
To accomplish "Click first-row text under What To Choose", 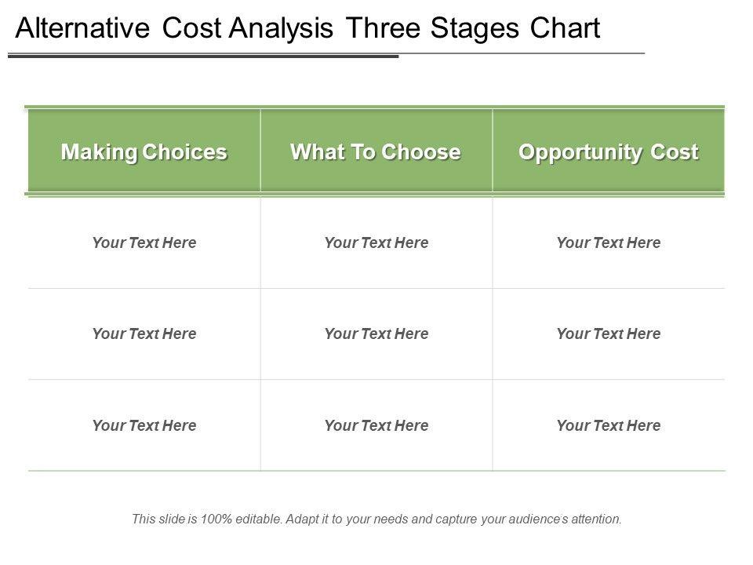I will pyautogui.click(x=376, y=243).
